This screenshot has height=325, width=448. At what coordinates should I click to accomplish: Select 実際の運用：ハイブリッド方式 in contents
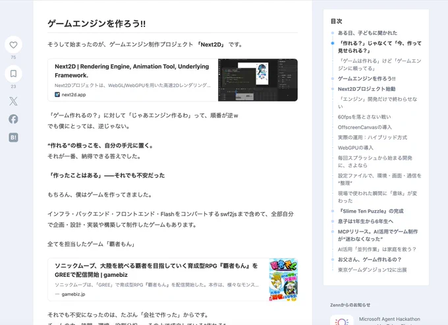click(372, 138)
